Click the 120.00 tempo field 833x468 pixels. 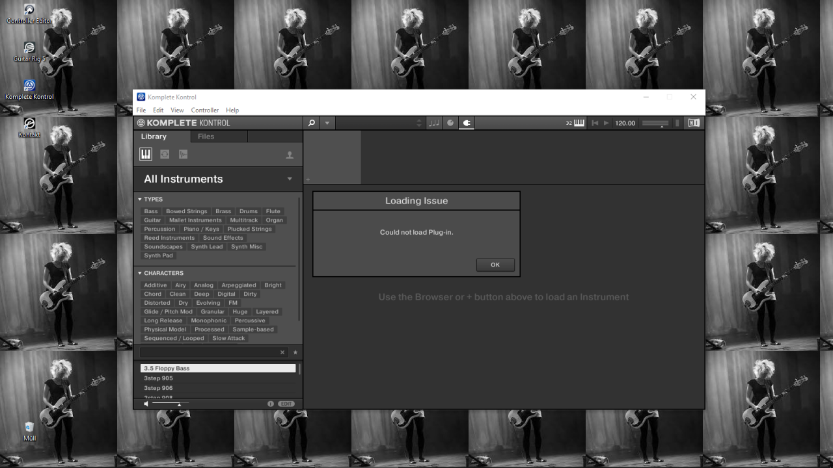click(625, 123)
